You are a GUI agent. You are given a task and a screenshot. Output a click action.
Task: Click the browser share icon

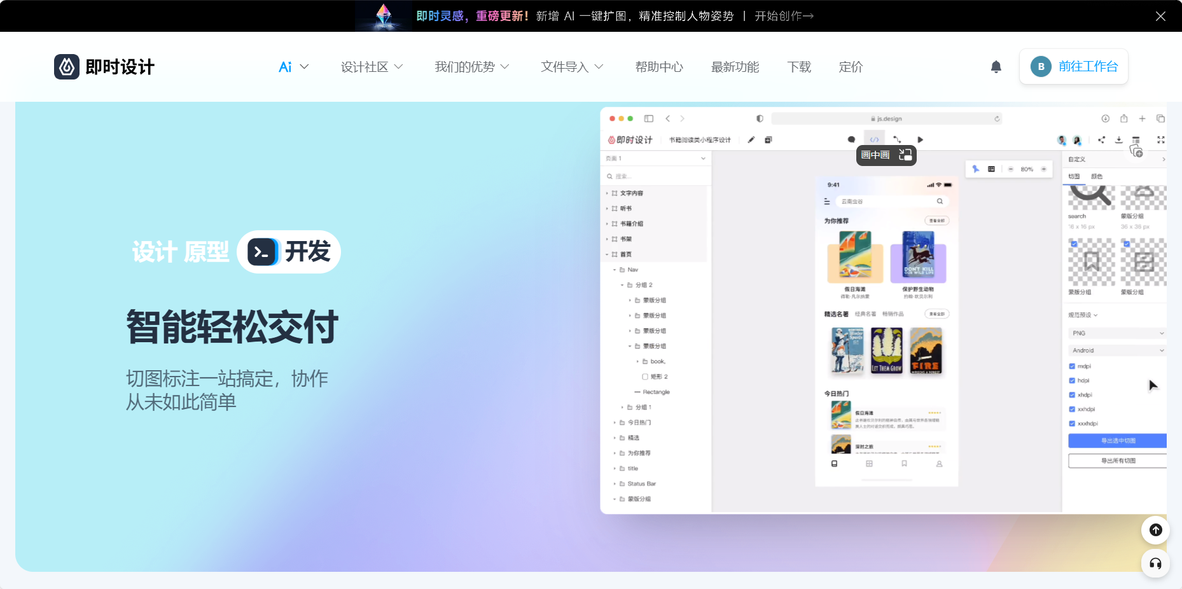click(x=1124, y=118)
